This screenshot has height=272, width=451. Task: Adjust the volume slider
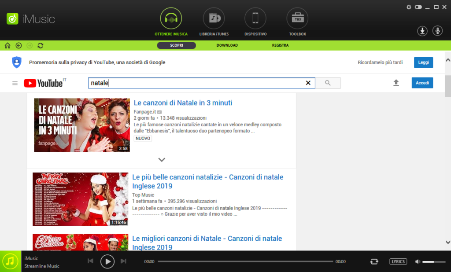(x=434, y=261)
